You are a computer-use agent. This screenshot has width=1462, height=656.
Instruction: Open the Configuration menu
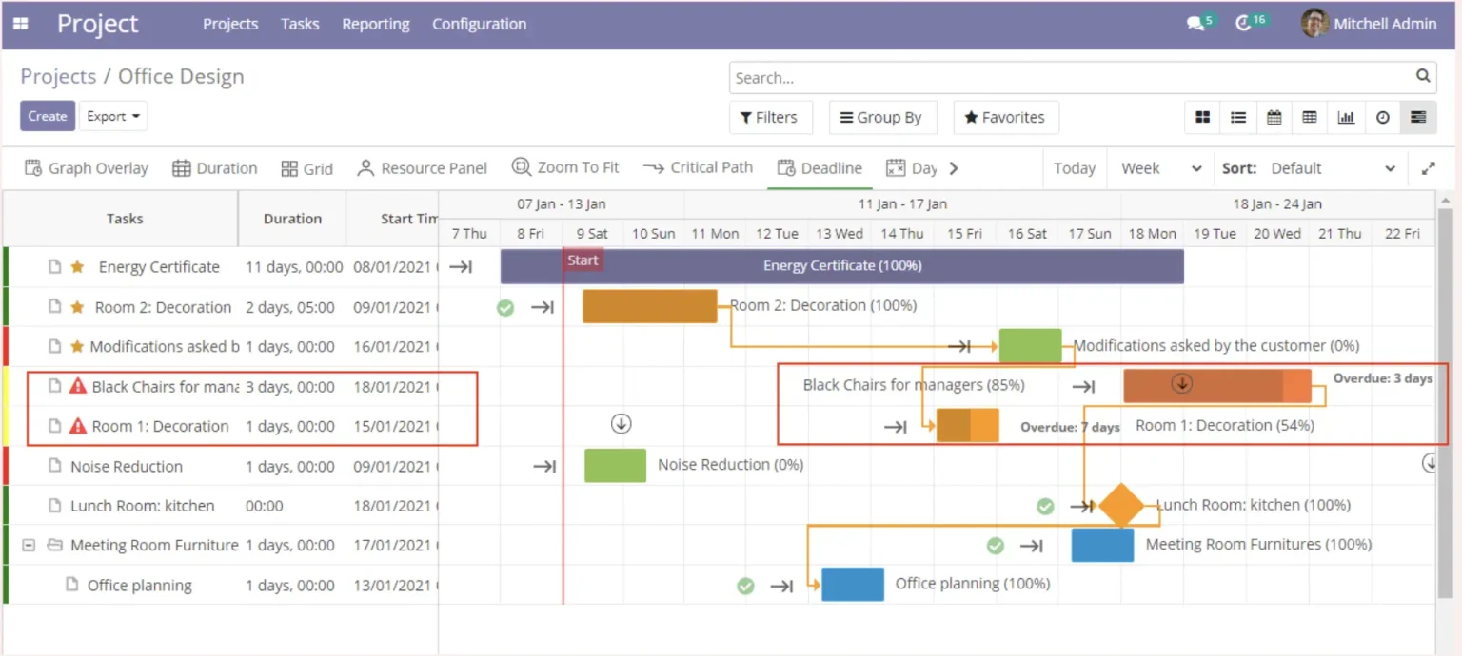coord(479,24)
